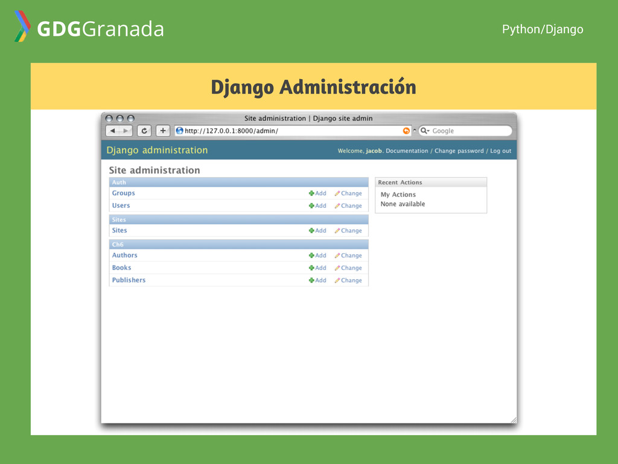Open the search magnifier dropdown
618x464 pixels.
(x=424, y=130)
